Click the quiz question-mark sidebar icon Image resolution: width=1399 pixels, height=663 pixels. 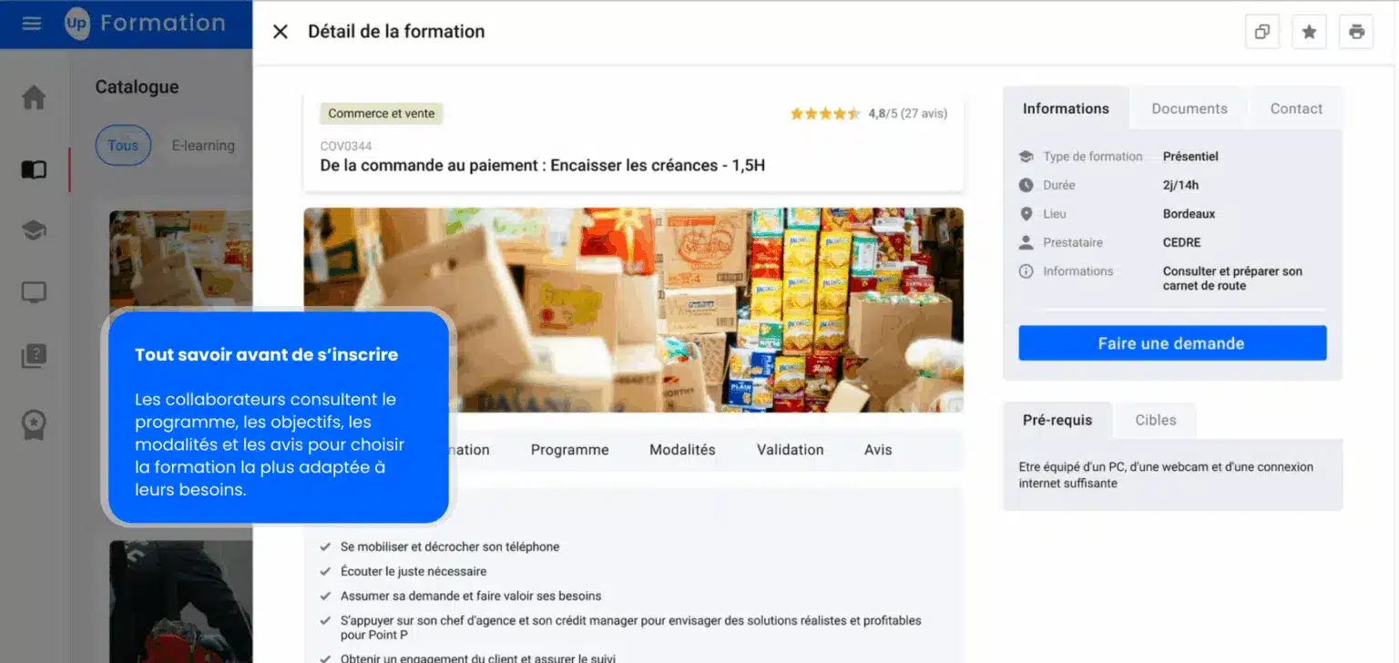pyautogui.click(x=34, y=357)
